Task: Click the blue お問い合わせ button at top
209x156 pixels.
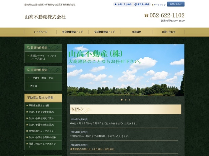Action: 176,4
